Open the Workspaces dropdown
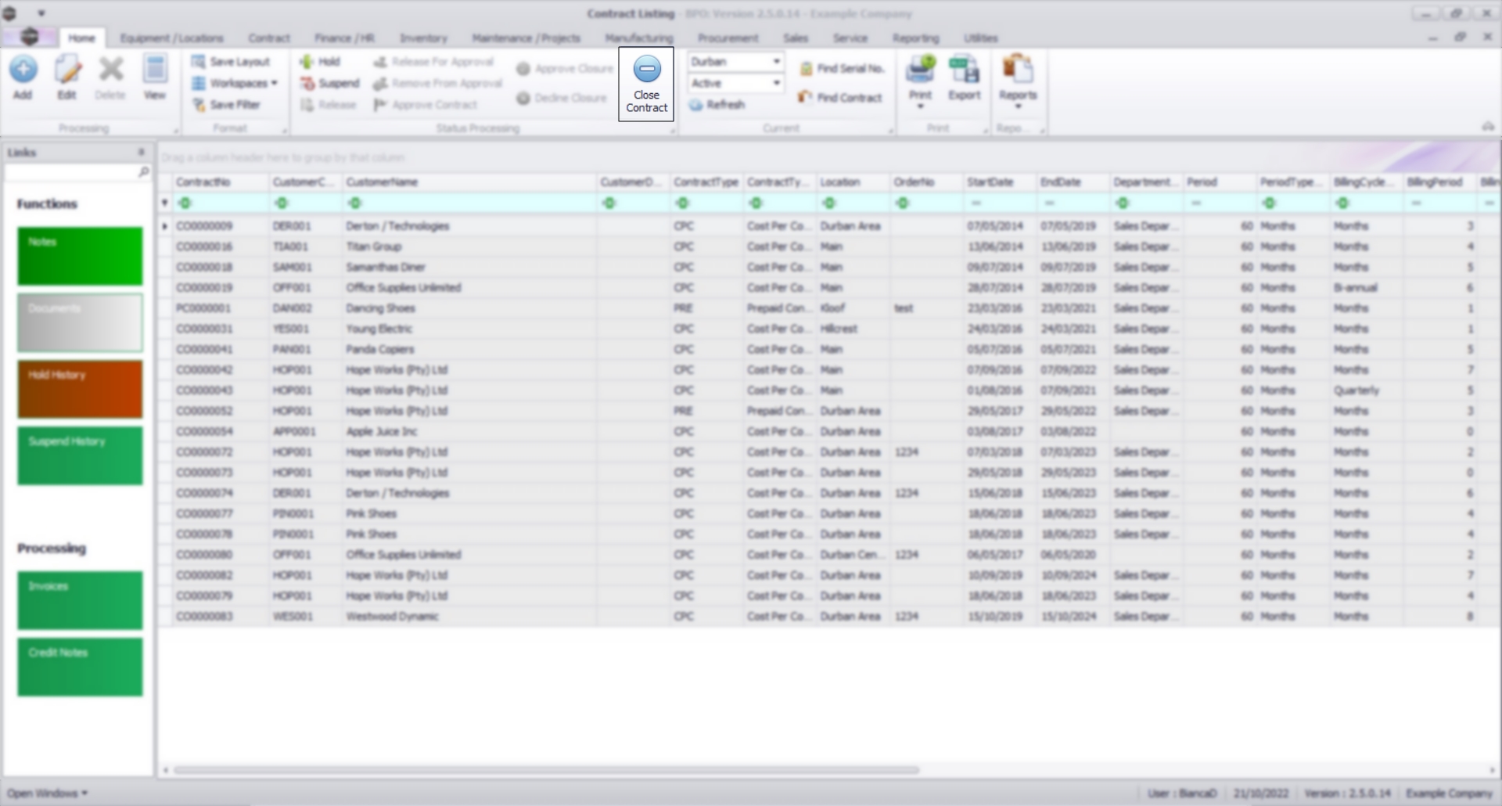1502x806 pixels. [235, 83]
